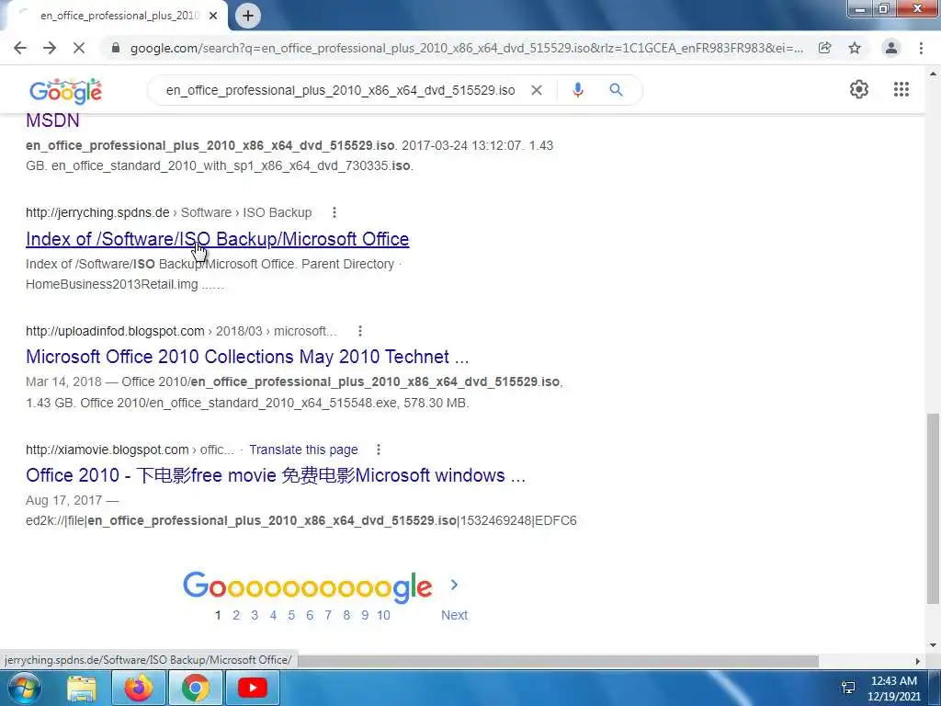
Task: Switch to Chrome in the taskbar
Action: (196, 688)
